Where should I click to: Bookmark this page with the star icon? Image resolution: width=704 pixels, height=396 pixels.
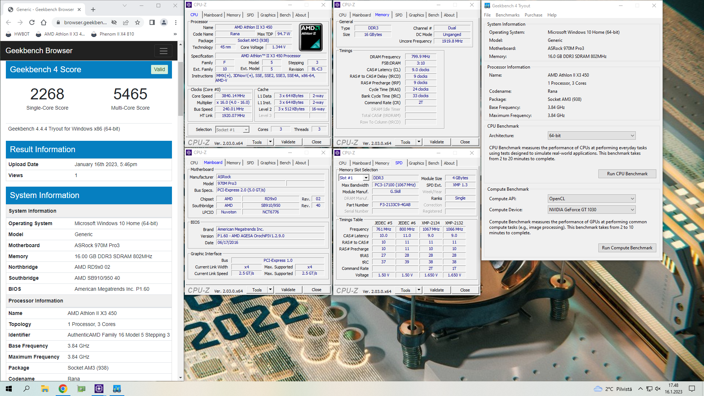[137, 22]
